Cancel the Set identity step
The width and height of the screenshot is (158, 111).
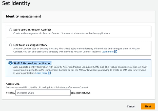(x=131, y=106)
